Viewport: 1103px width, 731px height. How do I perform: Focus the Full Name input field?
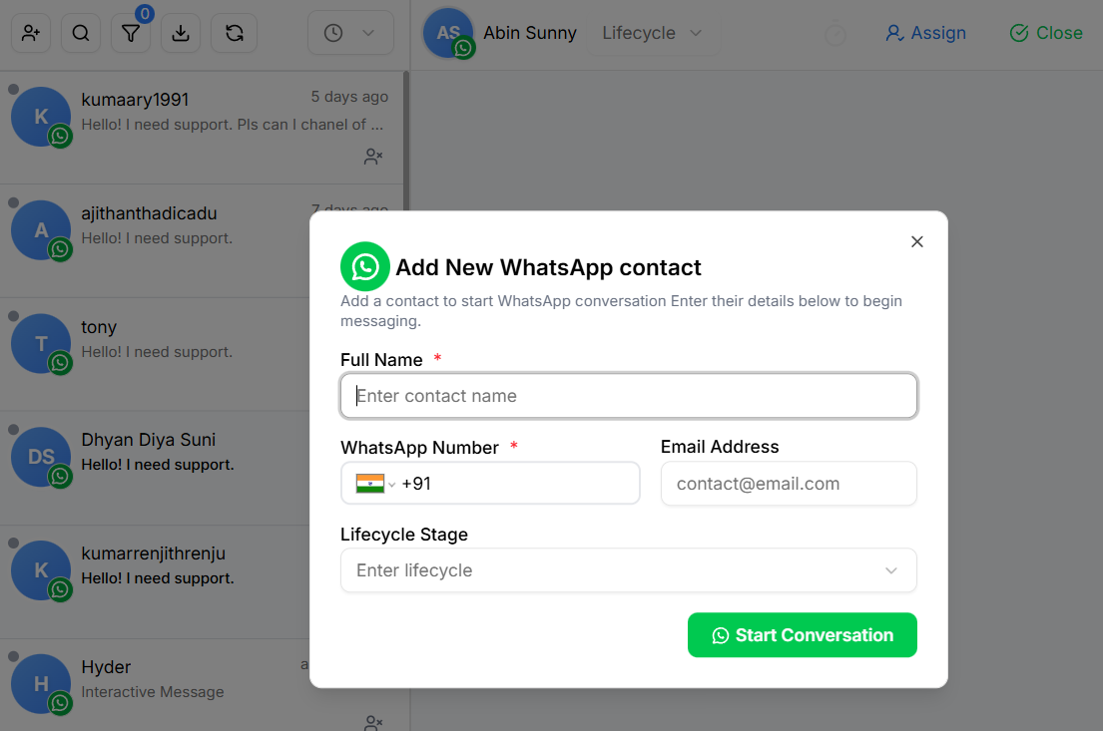[628, 395]
